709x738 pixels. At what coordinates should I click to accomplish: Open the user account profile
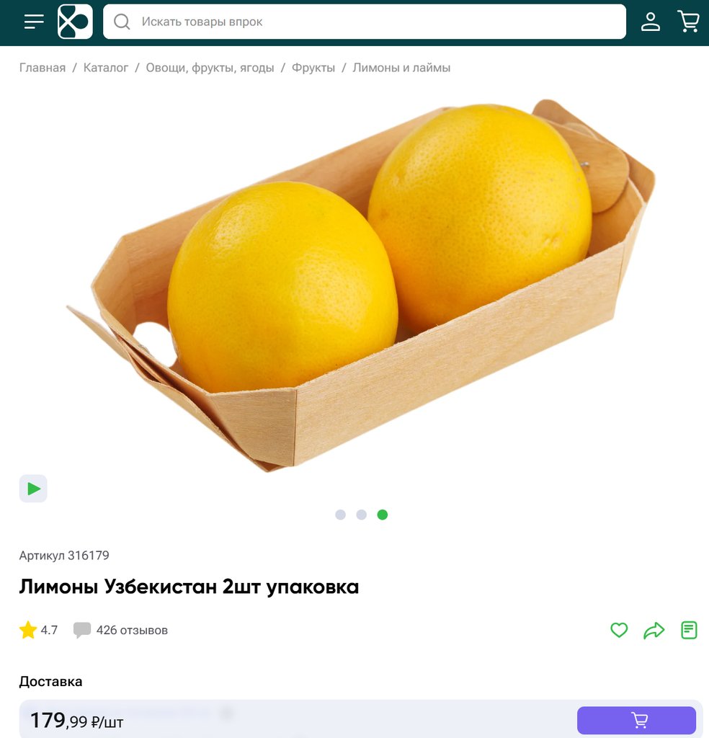pyautogui.click(x=650, y=22)
